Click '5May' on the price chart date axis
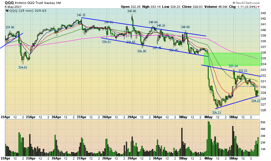The image size is (271, 161). click(233, 117)
